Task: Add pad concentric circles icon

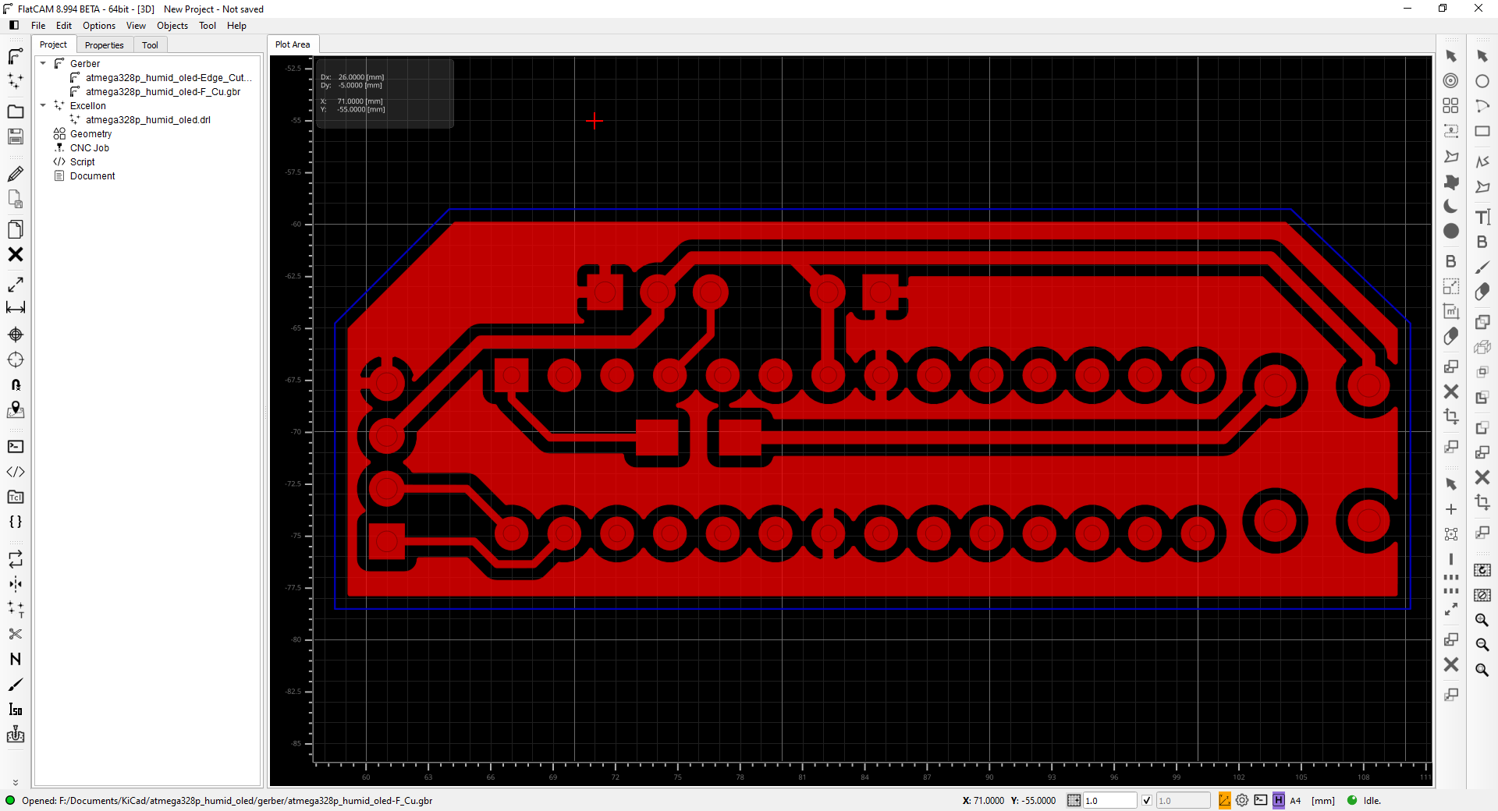Action: pos(1450,80)
